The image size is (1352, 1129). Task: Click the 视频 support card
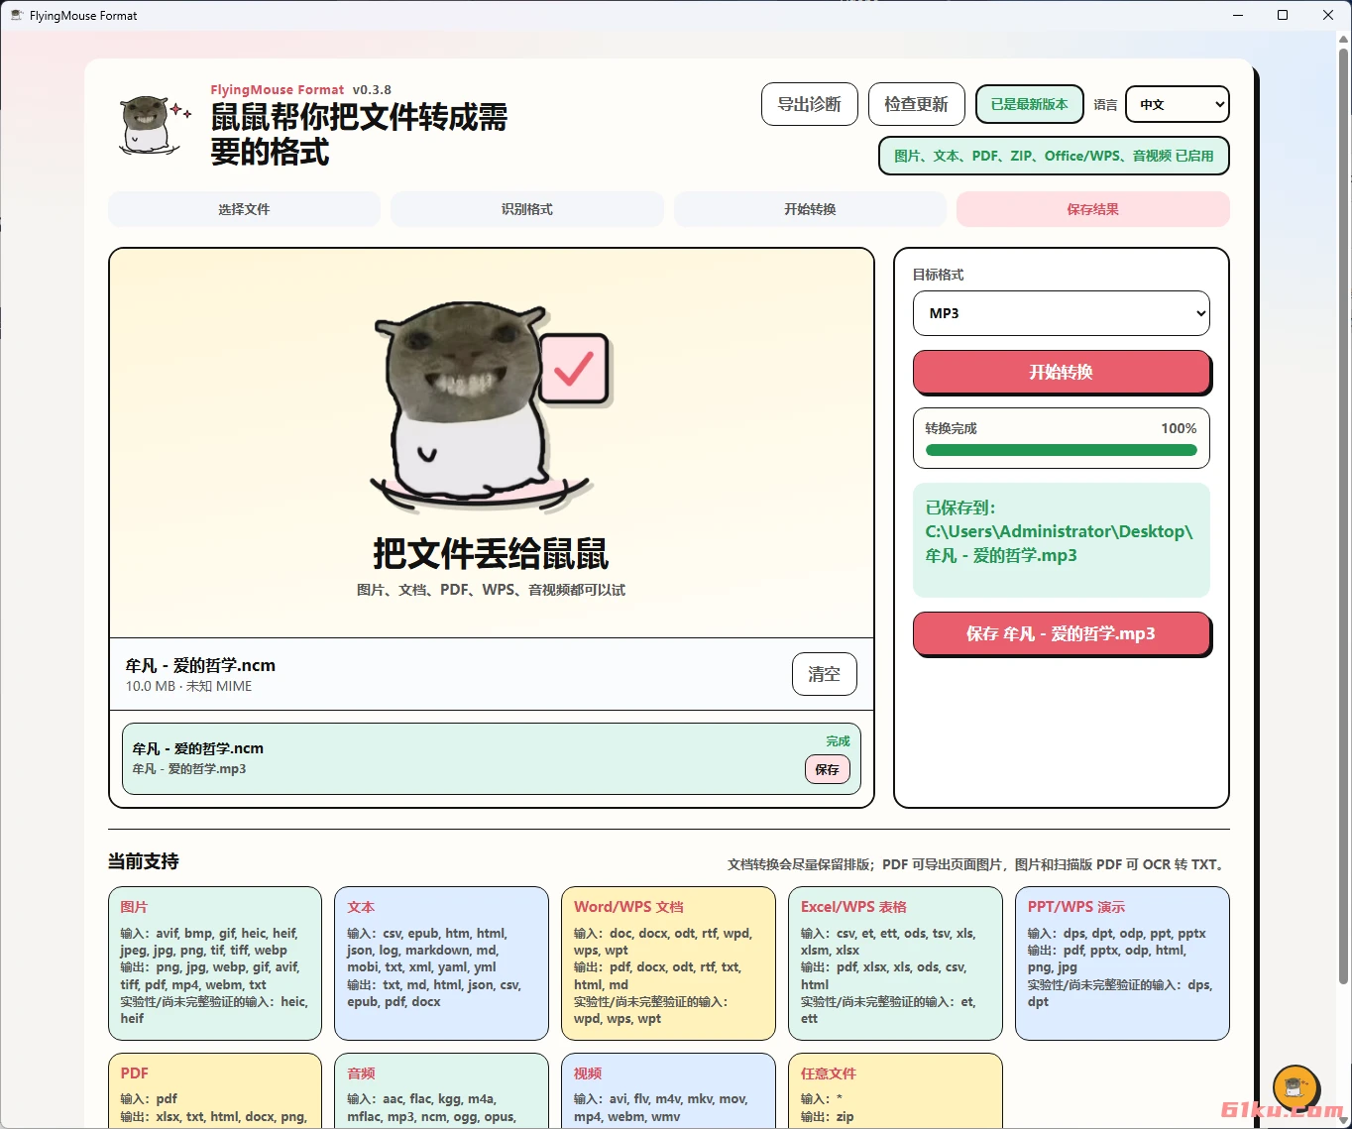(669, 1091)
